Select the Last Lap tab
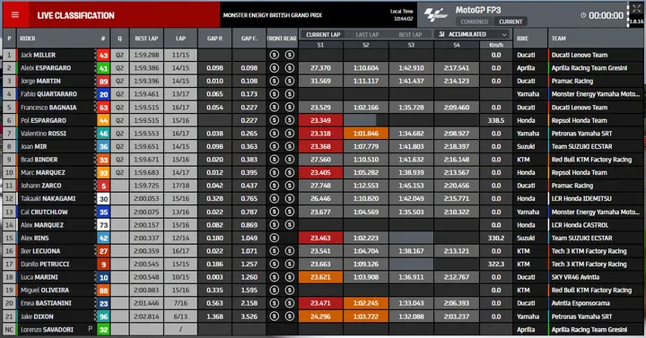 click(x=367, y=35)
